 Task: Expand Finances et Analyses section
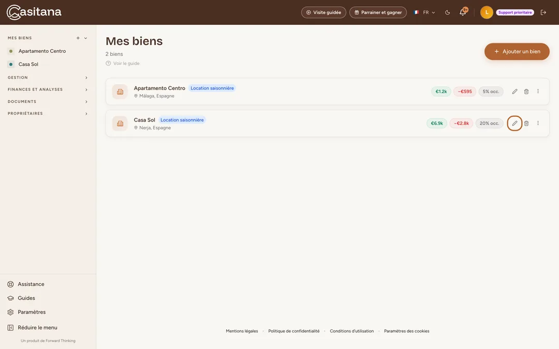coord(48,90)
